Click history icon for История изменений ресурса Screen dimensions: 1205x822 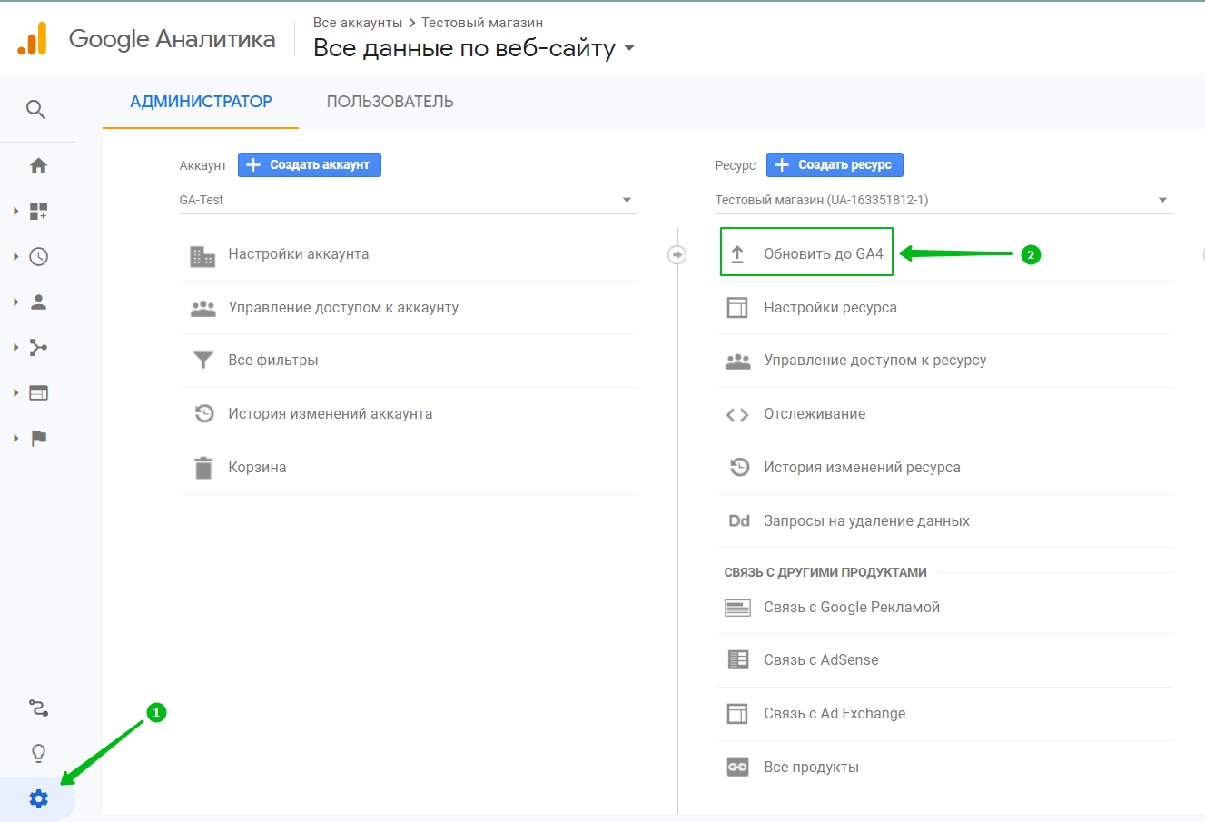click(739, 467)
